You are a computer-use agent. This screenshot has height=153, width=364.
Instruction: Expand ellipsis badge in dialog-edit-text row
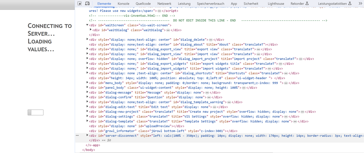(x=214, y=107)
